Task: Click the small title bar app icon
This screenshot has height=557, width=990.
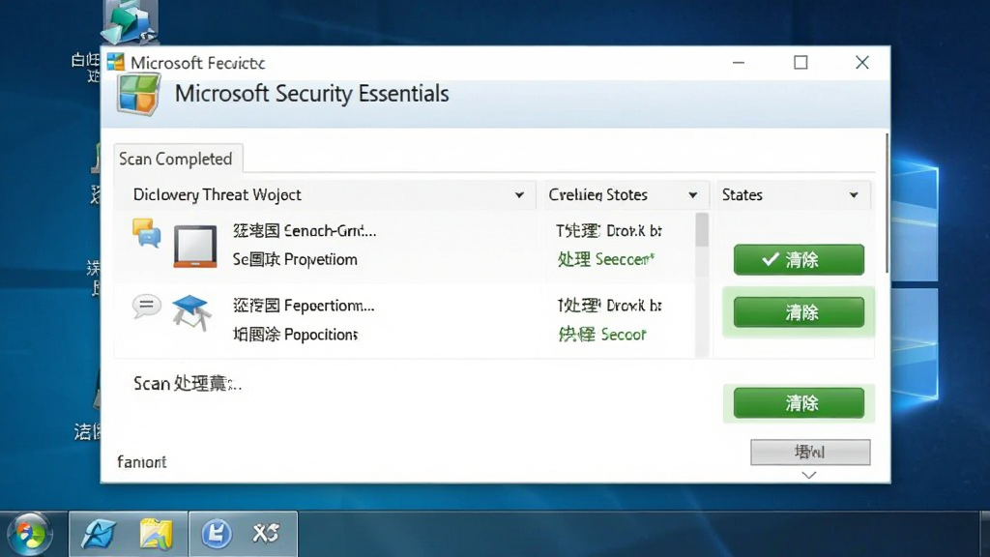Action: pyautogui.click(x=116, y=62)
